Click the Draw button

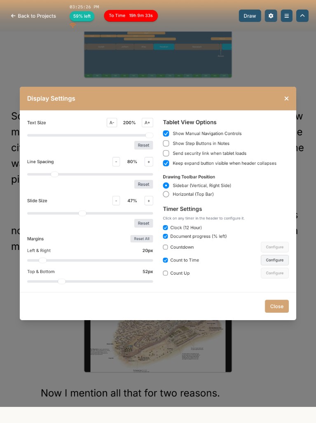click(x=250, y=16)
